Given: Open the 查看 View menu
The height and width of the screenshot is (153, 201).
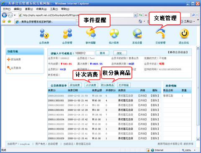Looking at the screenshot, I should click(29, 9).
